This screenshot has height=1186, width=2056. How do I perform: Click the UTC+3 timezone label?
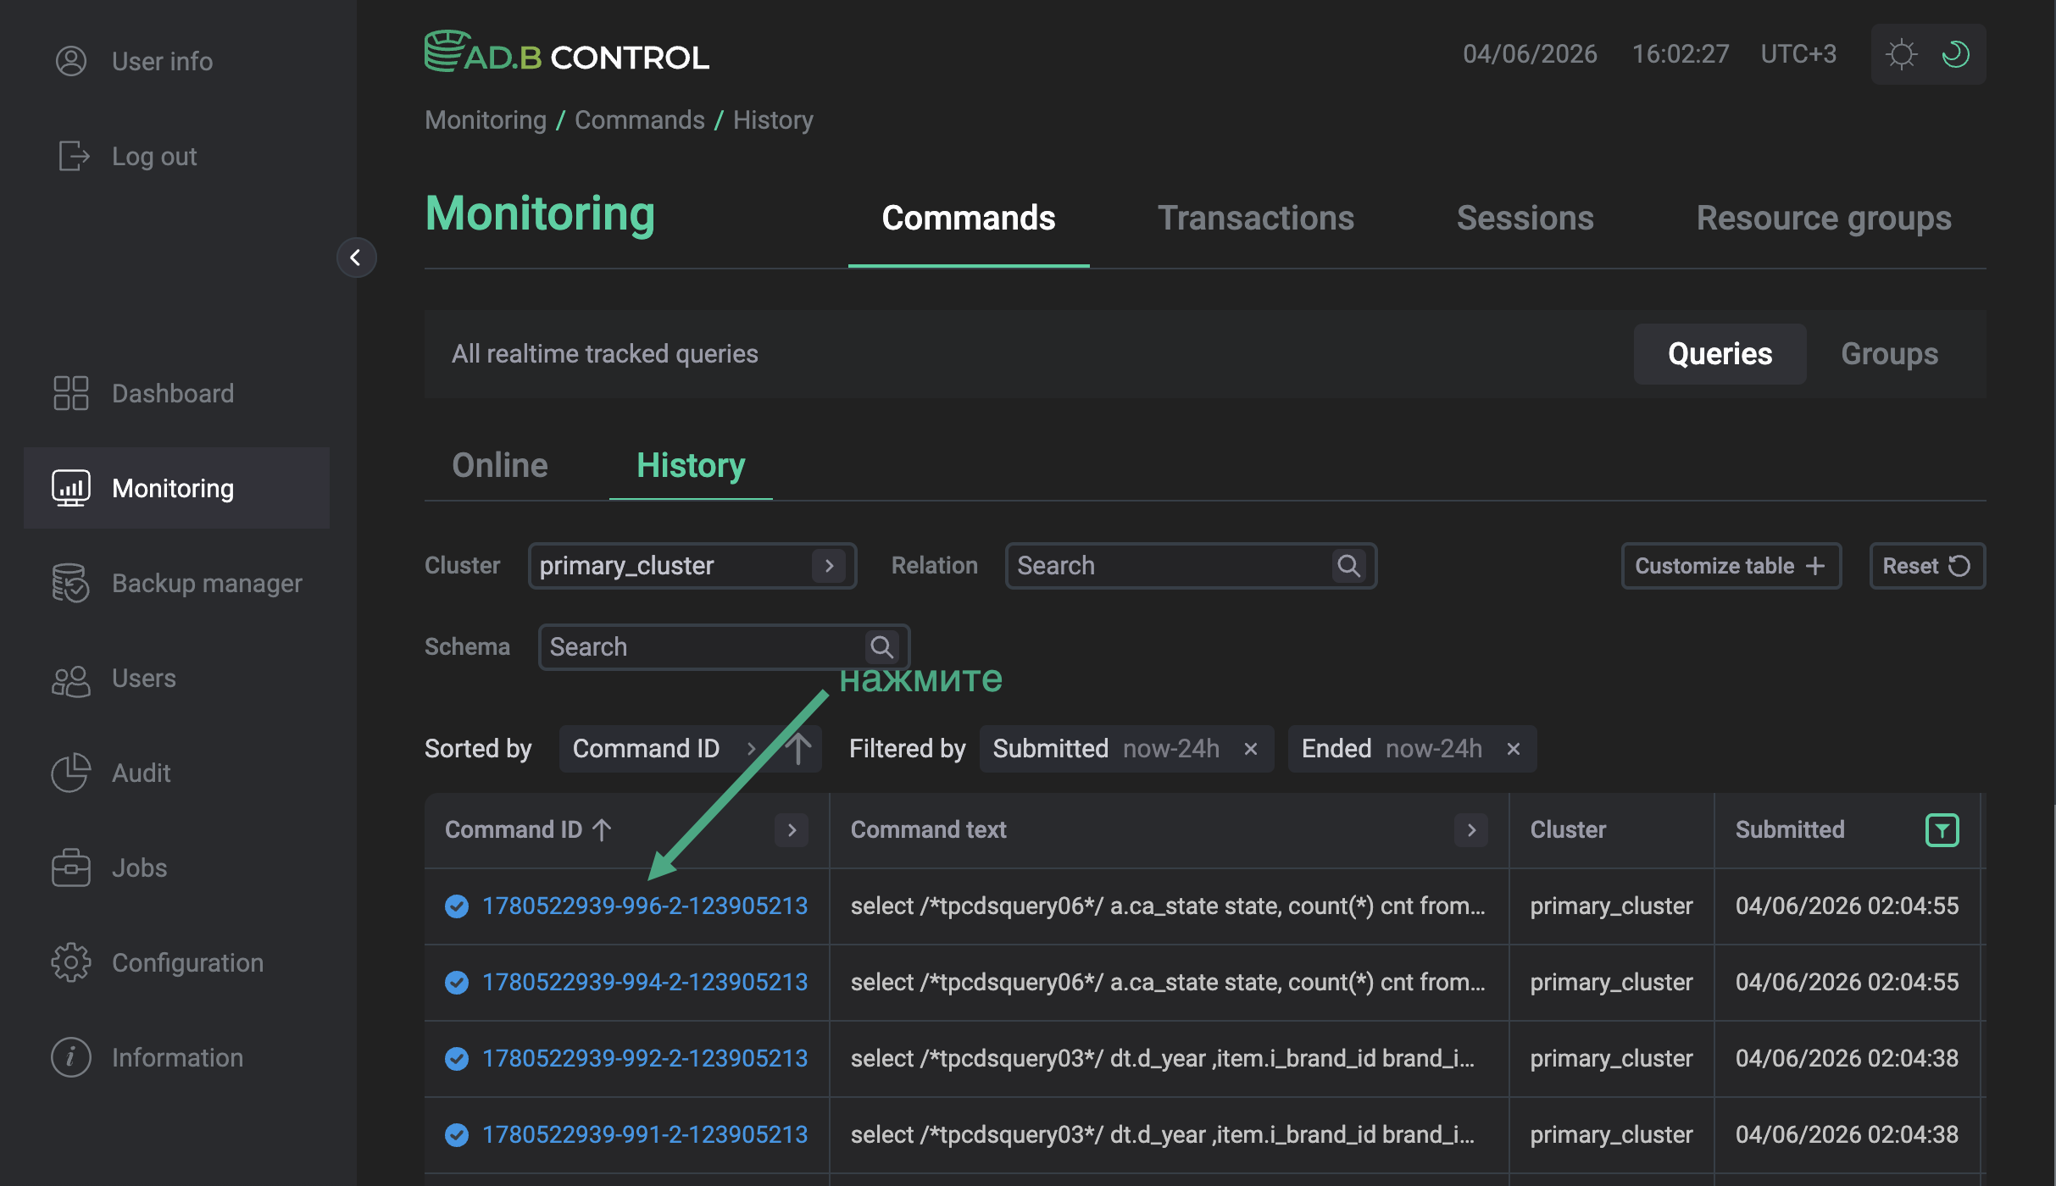pyautogui.click(x=1798, y=54)
